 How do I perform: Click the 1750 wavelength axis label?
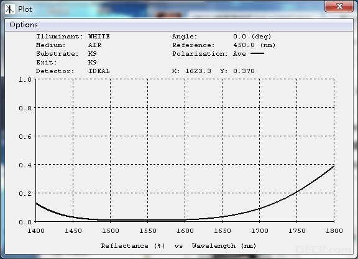click(x=297, y=230)
